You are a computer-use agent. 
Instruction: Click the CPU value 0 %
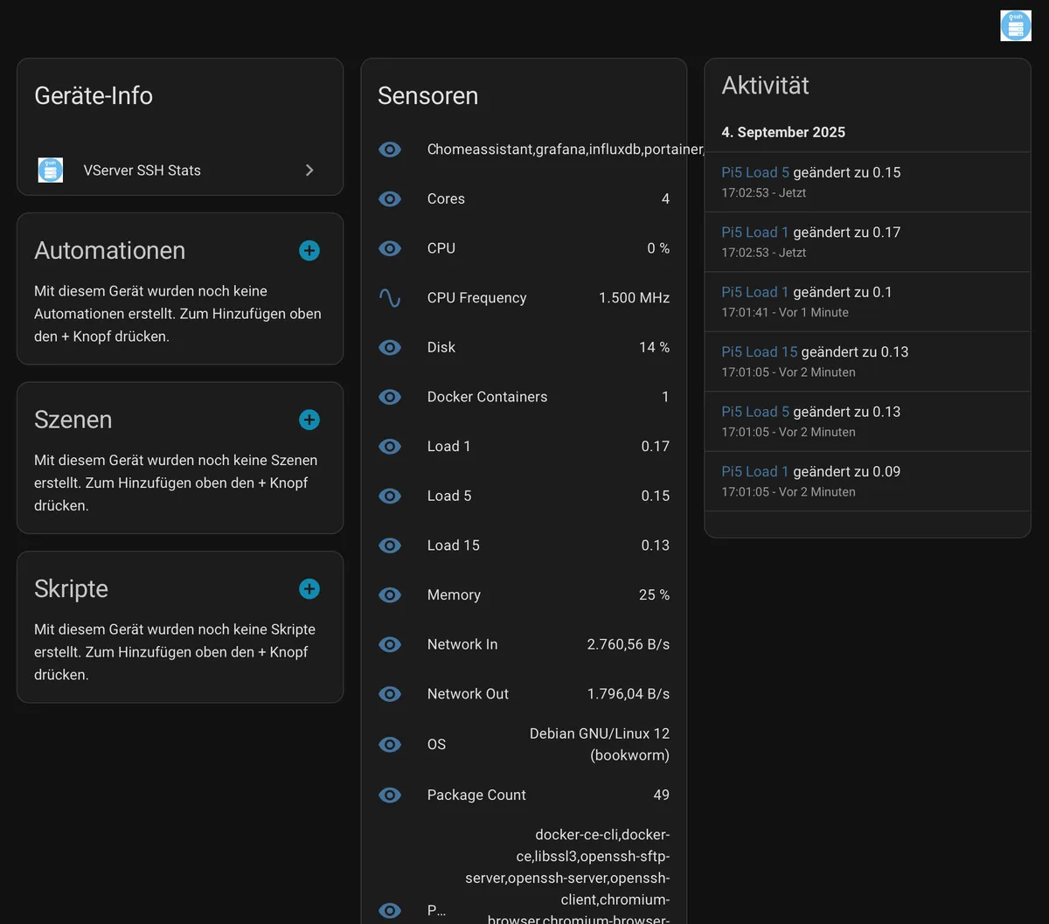coord(658,248)
